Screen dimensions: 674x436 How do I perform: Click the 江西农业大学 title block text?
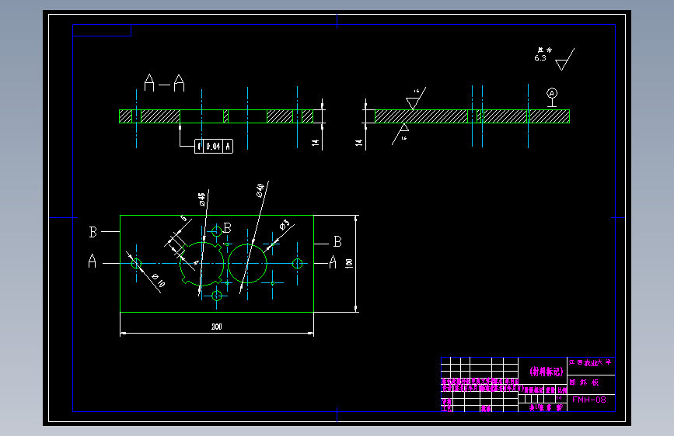590,362
